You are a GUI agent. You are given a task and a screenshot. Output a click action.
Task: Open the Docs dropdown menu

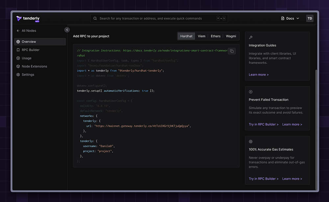[290, 18]
